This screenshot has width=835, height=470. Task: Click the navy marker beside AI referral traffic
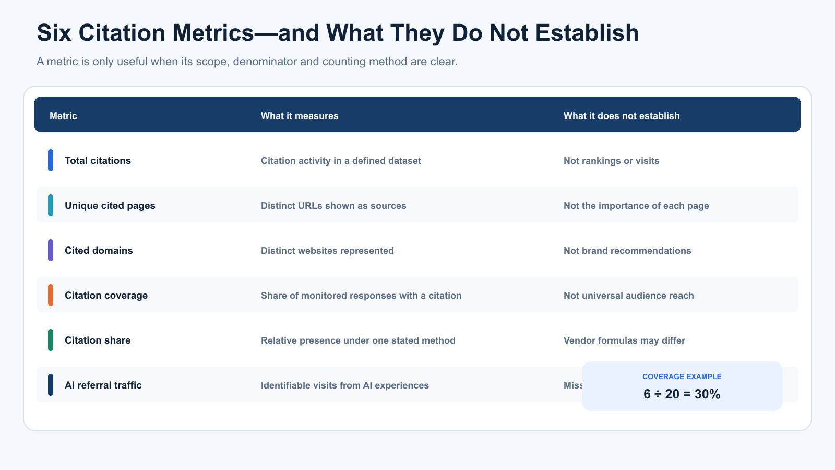(x=51, y=385)
